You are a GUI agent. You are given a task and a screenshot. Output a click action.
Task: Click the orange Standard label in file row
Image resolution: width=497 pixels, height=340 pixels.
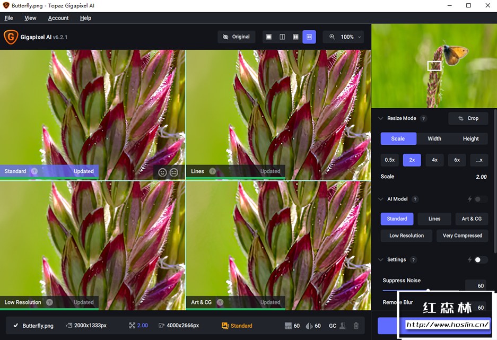(x=241, y=326)
